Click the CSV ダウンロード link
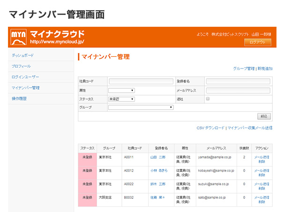284x212 pixels. [210, 128]
